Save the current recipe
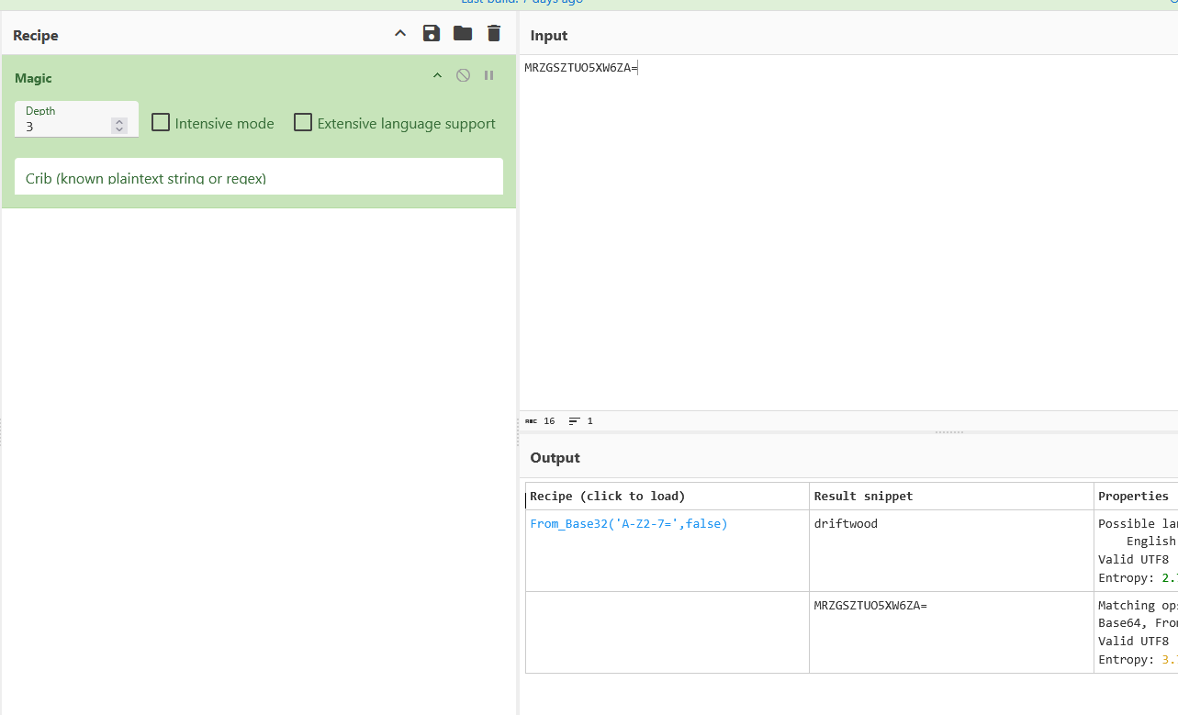Screen dimensions: 1178x715 [x=431, y=34]
